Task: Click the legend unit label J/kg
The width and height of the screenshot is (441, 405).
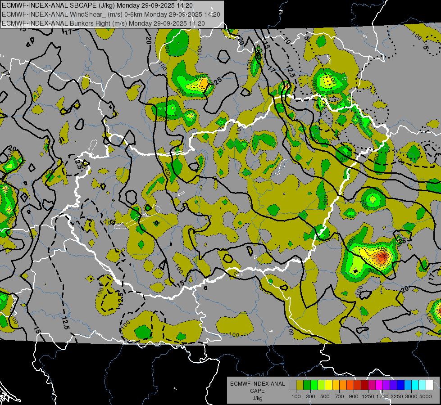Action: tap(257, 398)
